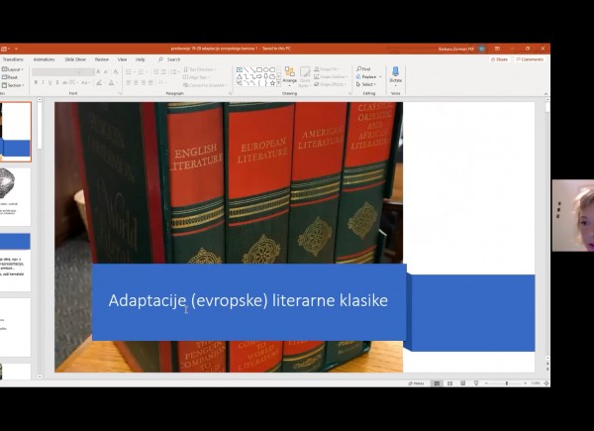Open the Select dropdown in Editing
Screen dimensions: 594x431
point(366,84)
